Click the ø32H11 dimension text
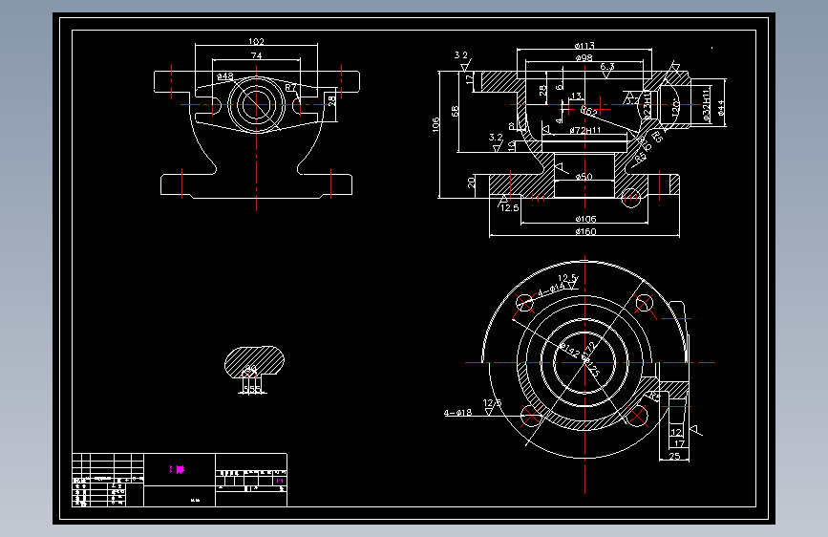 (706, 106)
